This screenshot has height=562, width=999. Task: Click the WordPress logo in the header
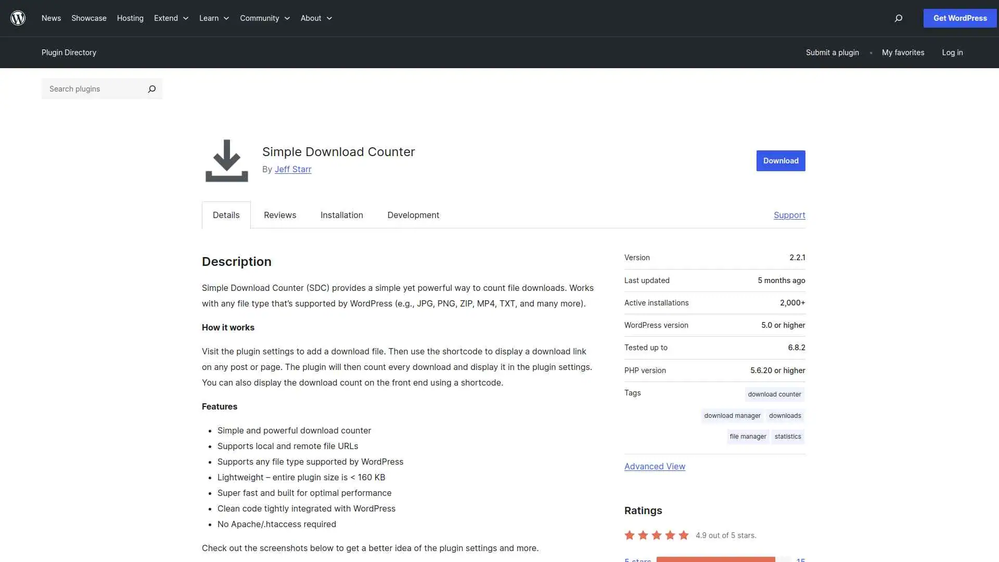pyautogui.click(x=18, y=18)
